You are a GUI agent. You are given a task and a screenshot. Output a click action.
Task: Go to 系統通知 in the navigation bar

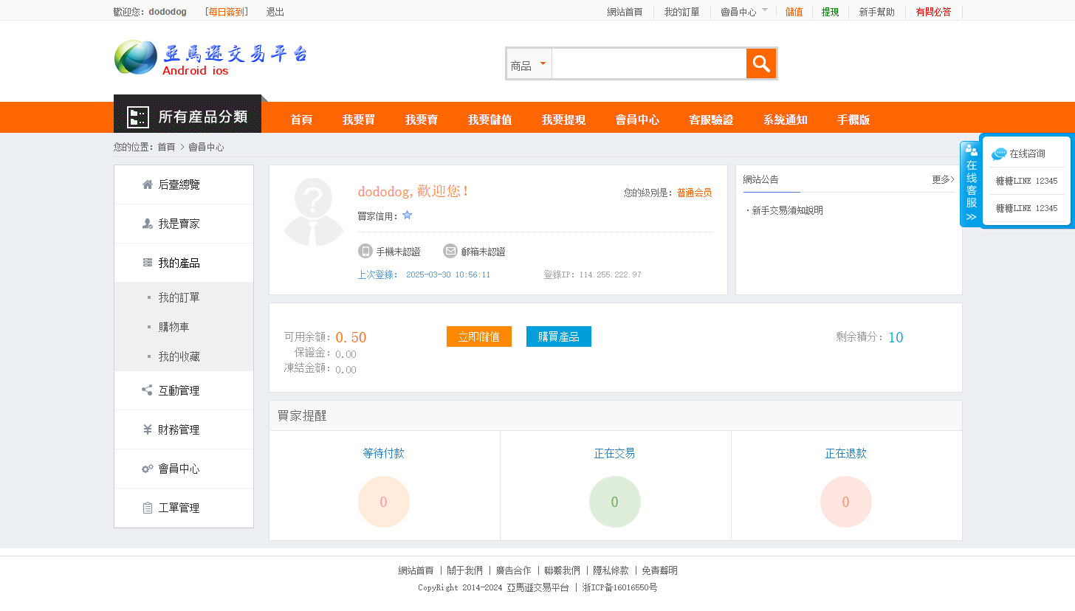click(785, 120)
